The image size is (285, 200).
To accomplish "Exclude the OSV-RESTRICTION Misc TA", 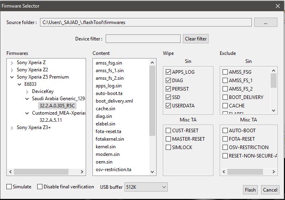I will point(225,147).
